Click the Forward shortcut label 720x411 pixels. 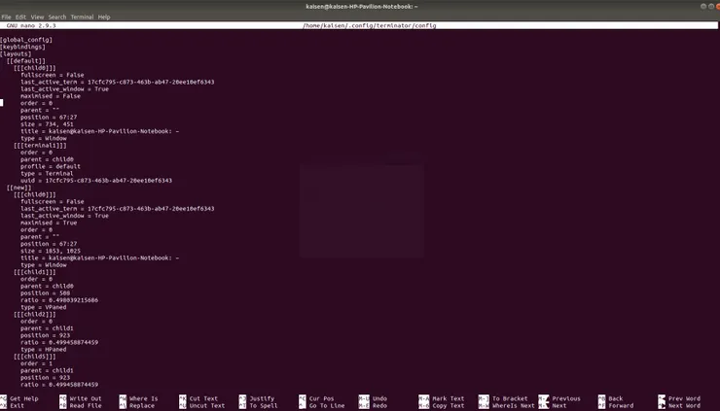click(621, 405)
